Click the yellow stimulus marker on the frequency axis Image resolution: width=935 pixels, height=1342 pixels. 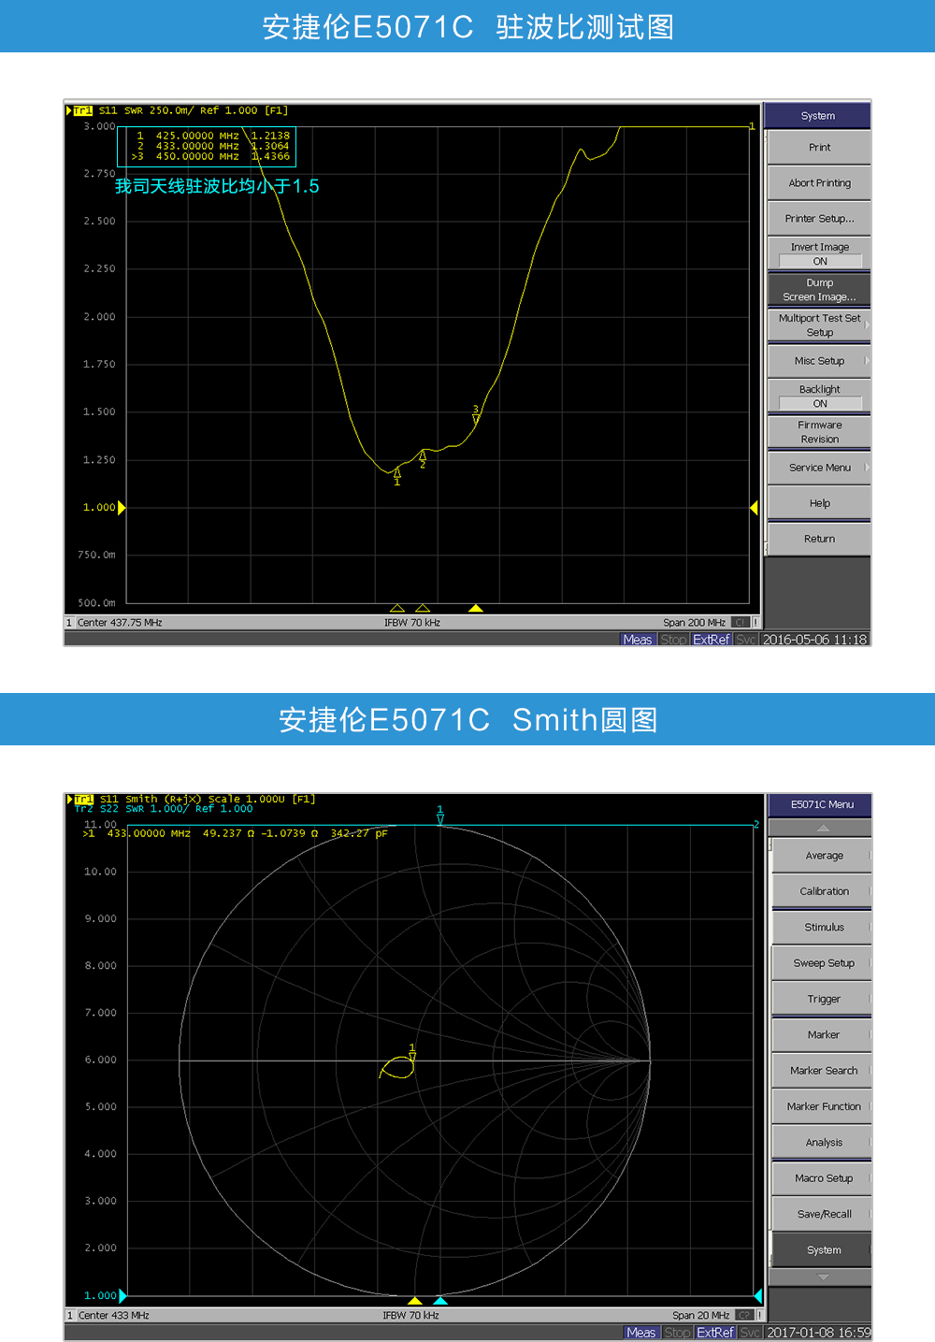point(477,608)
